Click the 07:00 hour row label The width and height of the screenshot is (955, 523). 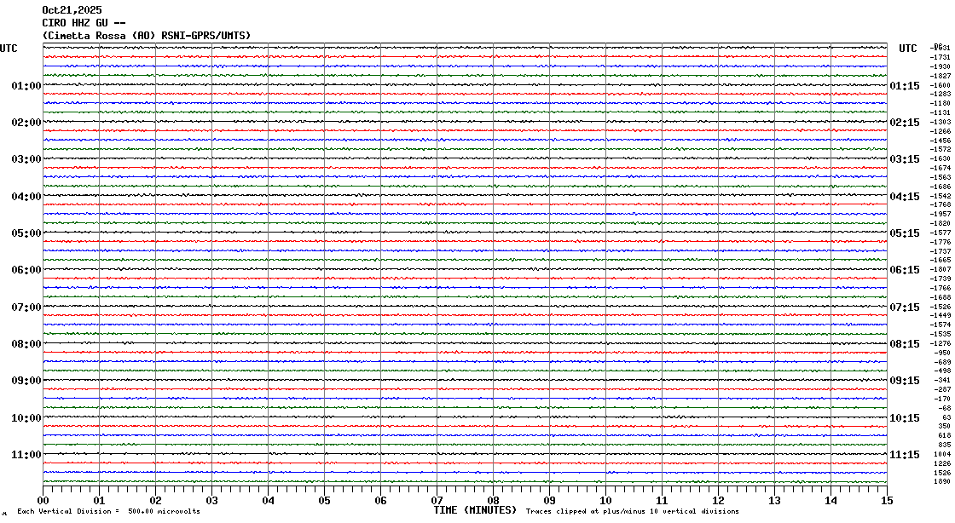26,307
